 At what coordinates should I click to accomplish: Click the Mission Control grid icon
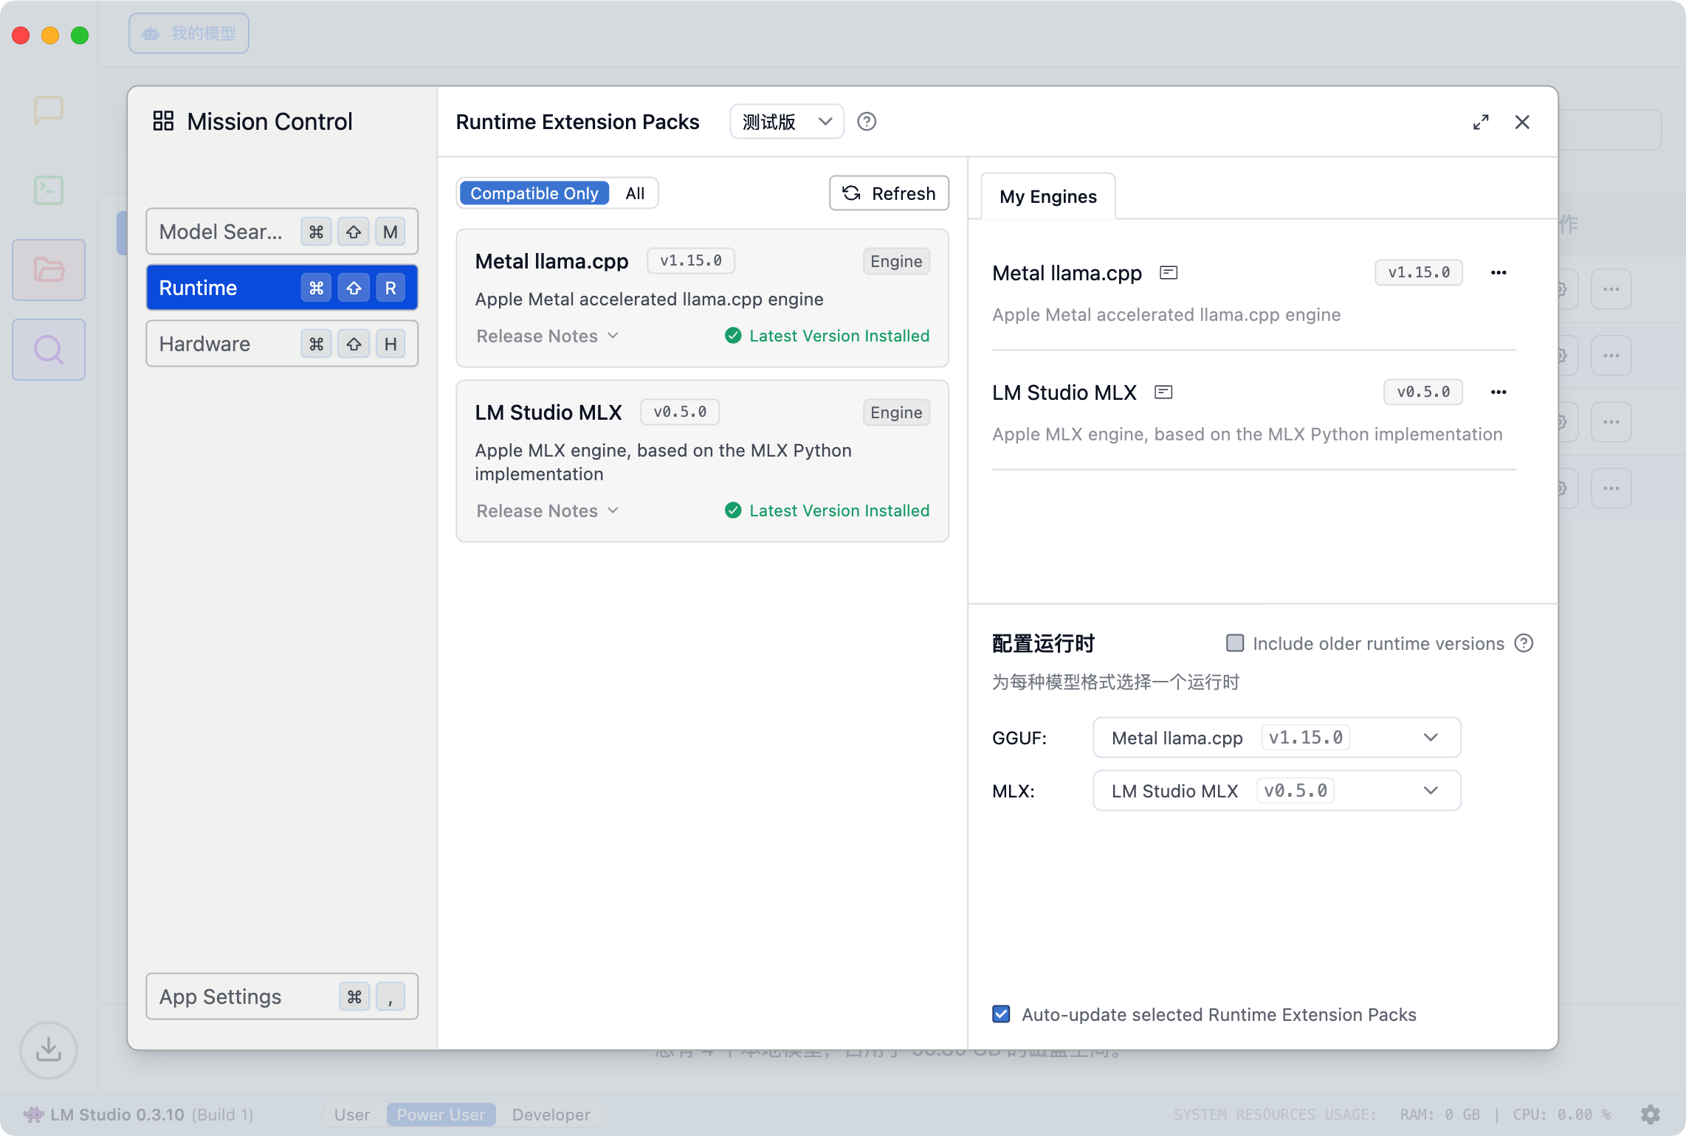pos(163,121)
